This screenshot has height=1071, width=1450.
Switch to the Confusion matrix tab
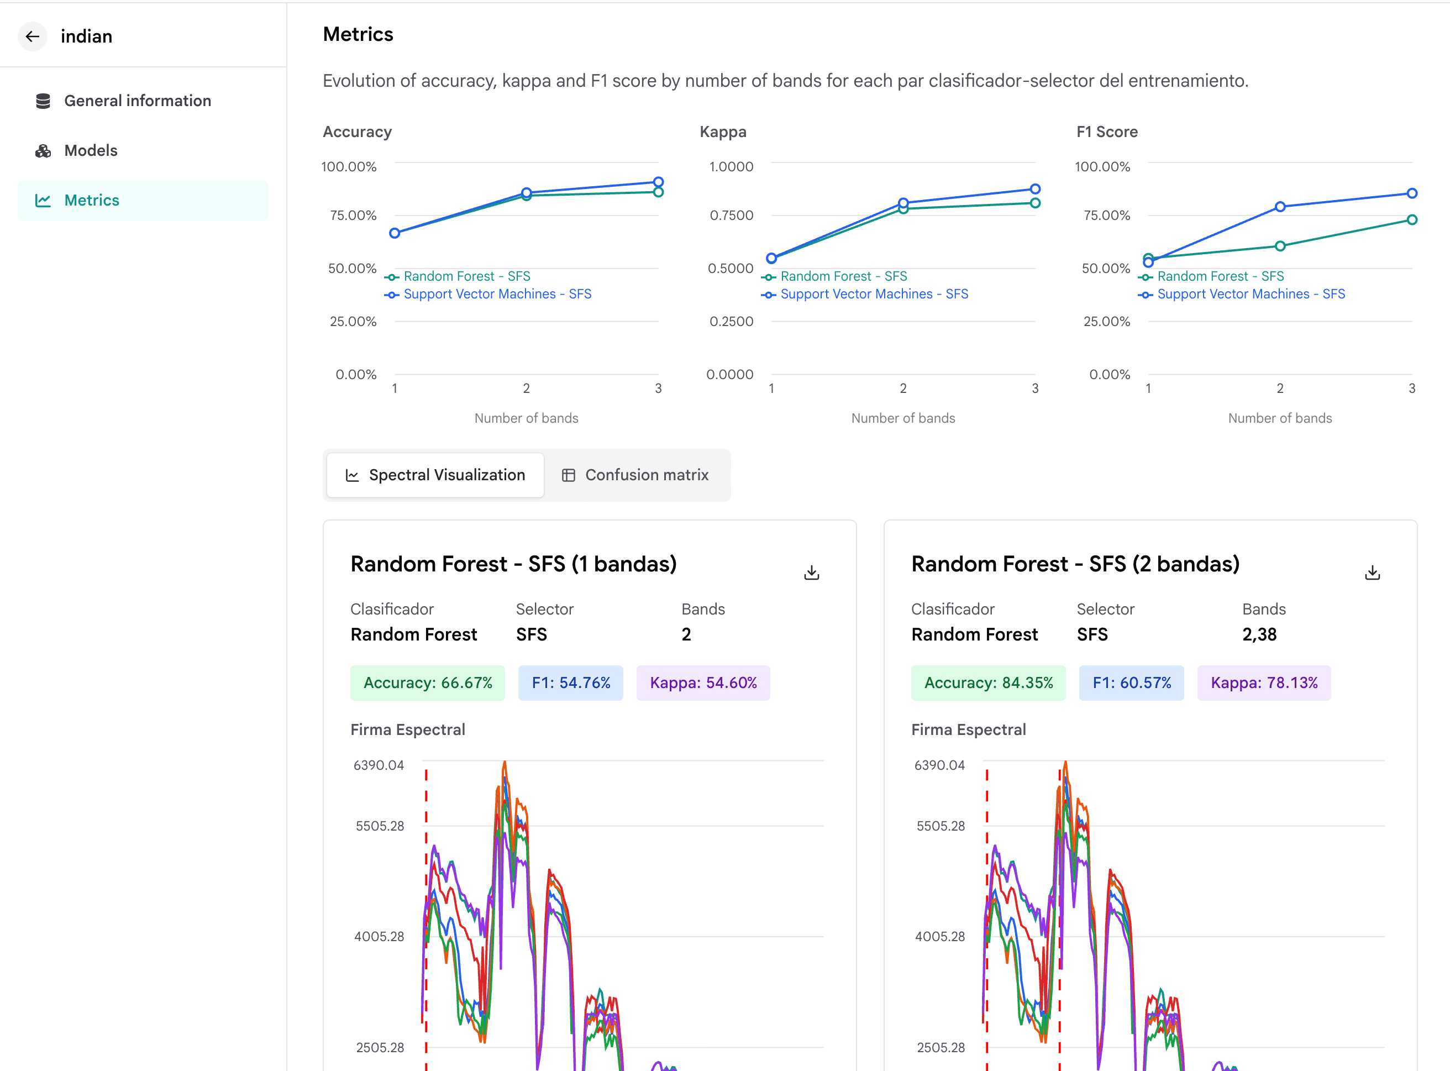pyautogui.click(x=635, y=475)
